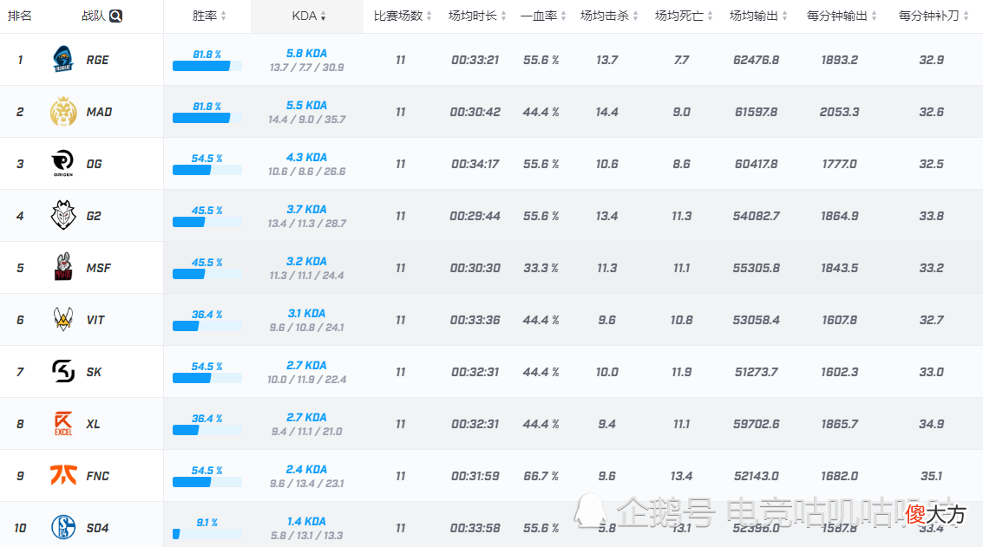Click the 33.3 % first blood cell
This screenshot has width=983, height=547.
541,268
